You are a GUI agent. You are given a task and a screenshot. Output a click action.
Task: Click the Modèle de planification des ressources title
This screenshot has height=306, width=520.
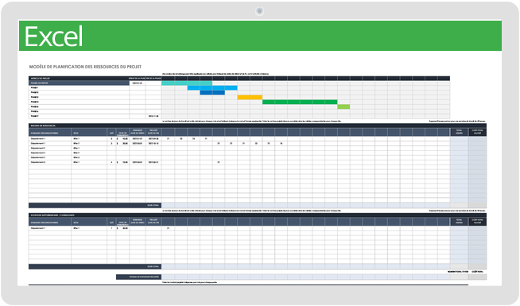pos(85,67)
